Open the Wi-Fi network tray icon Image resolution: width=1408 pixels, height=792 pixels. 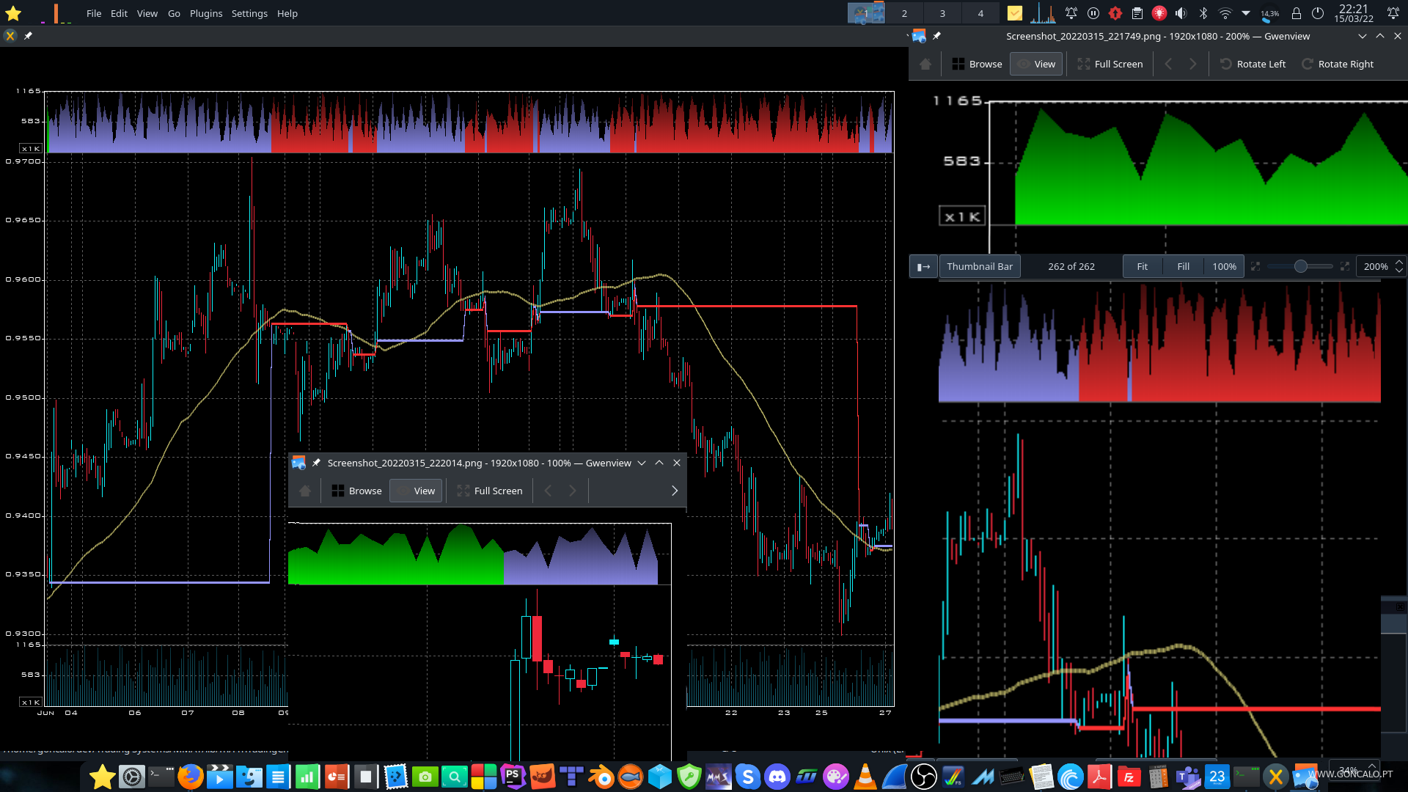[1225, 13]
